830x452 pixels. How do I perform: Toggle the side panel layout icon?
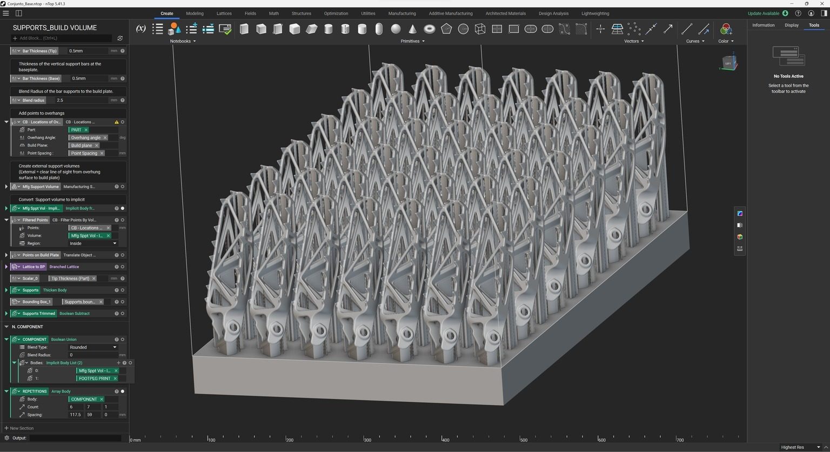point(19,13)
